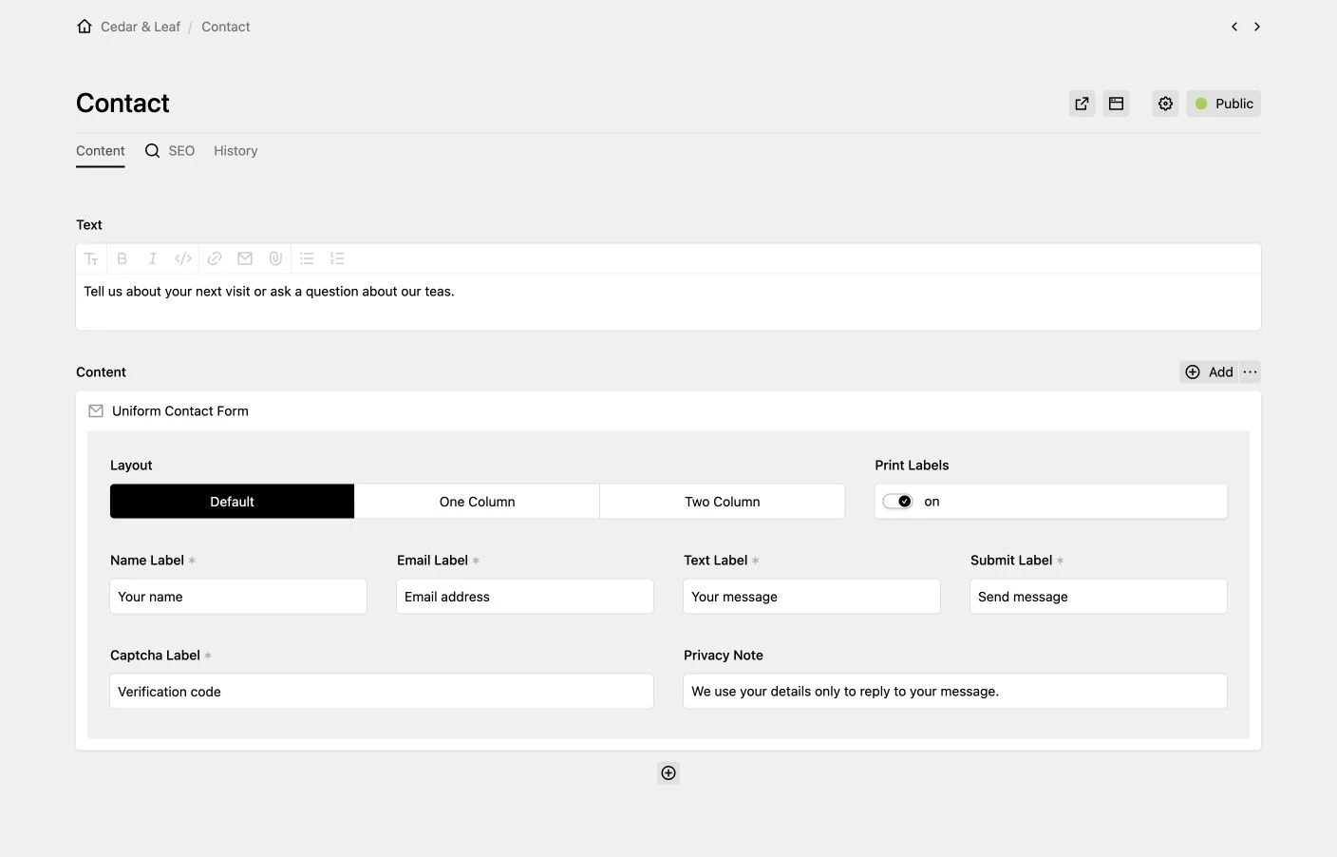1337x857 pixels.
Task: Click the home icon in the breadcrumb
Action: point(85,27)
